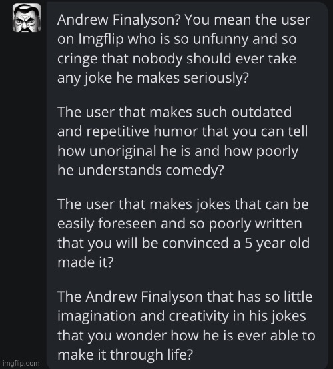Click the text line "he understands comedy?"
The image size is (333, 369).
[141, 170]
